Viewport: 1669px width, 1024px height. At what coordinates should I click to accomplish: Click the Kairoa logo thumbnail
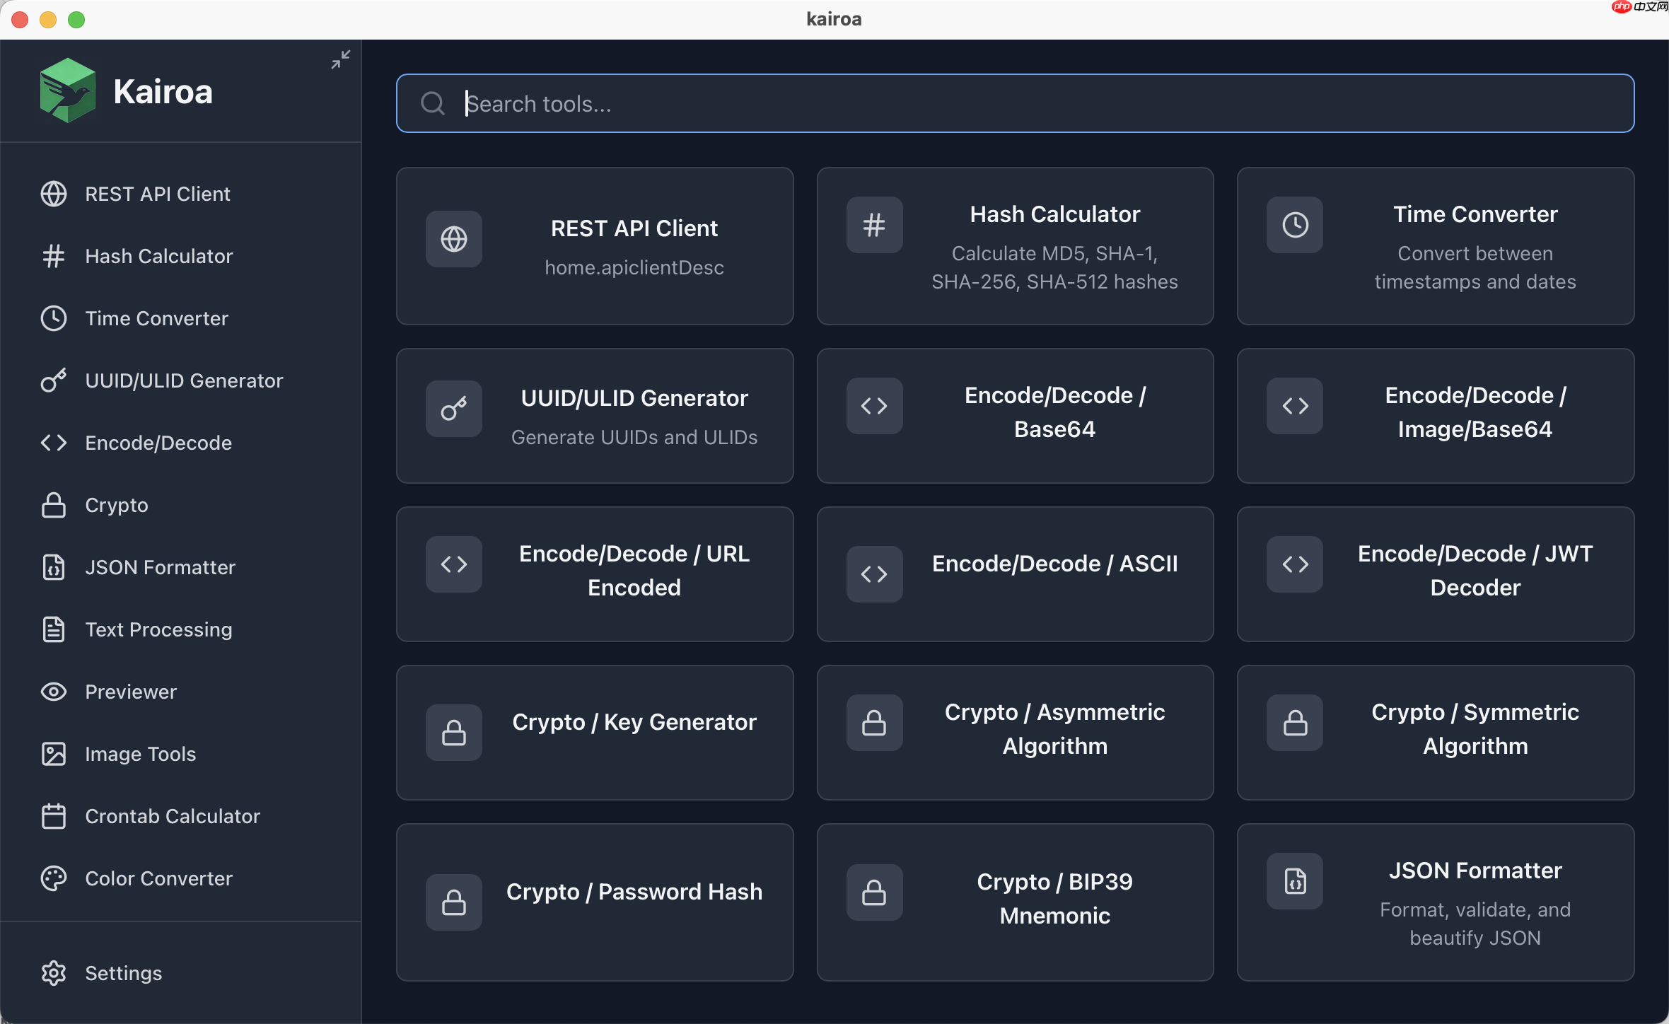click(x=68, y=90)
